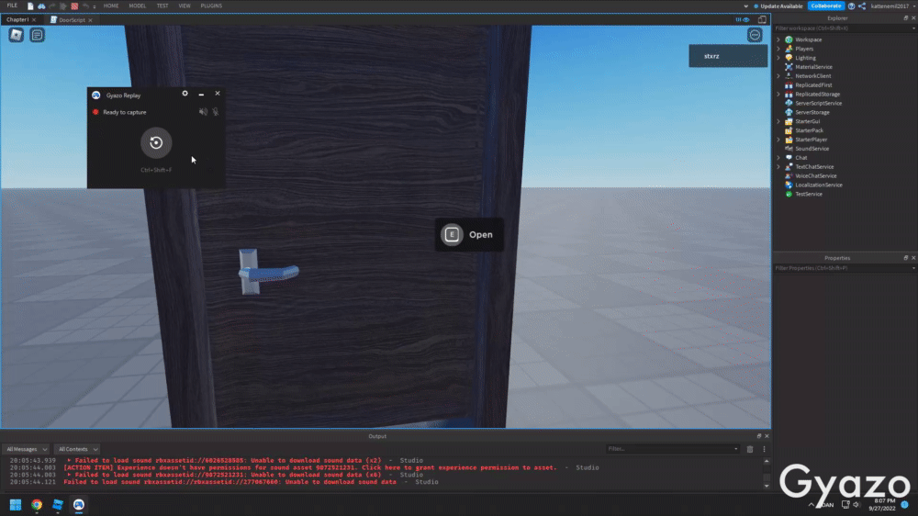Image resolution: width=918 pixels, height=516 pixels.
Task: Open the kattenemil2017 account dropdown
Action: pos(892,6)
